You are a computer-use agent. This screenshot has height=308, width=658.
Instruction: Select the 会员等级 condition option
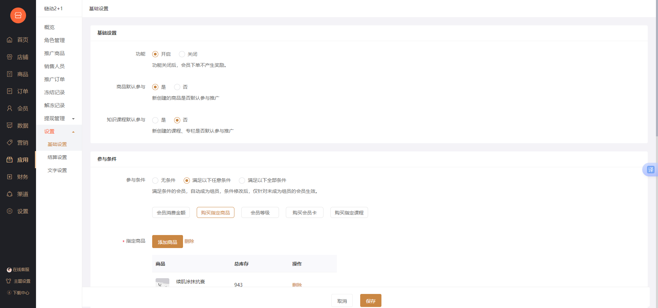(260, 213)
